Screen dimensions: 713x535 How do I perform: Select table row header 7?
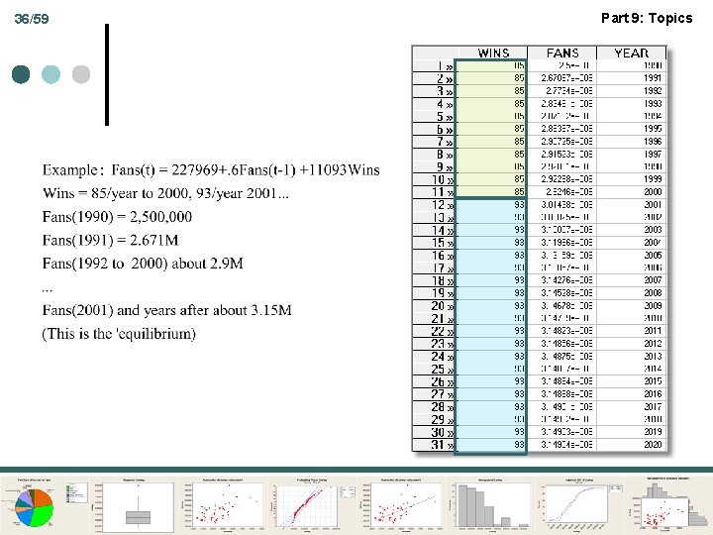tap(434, 142)
